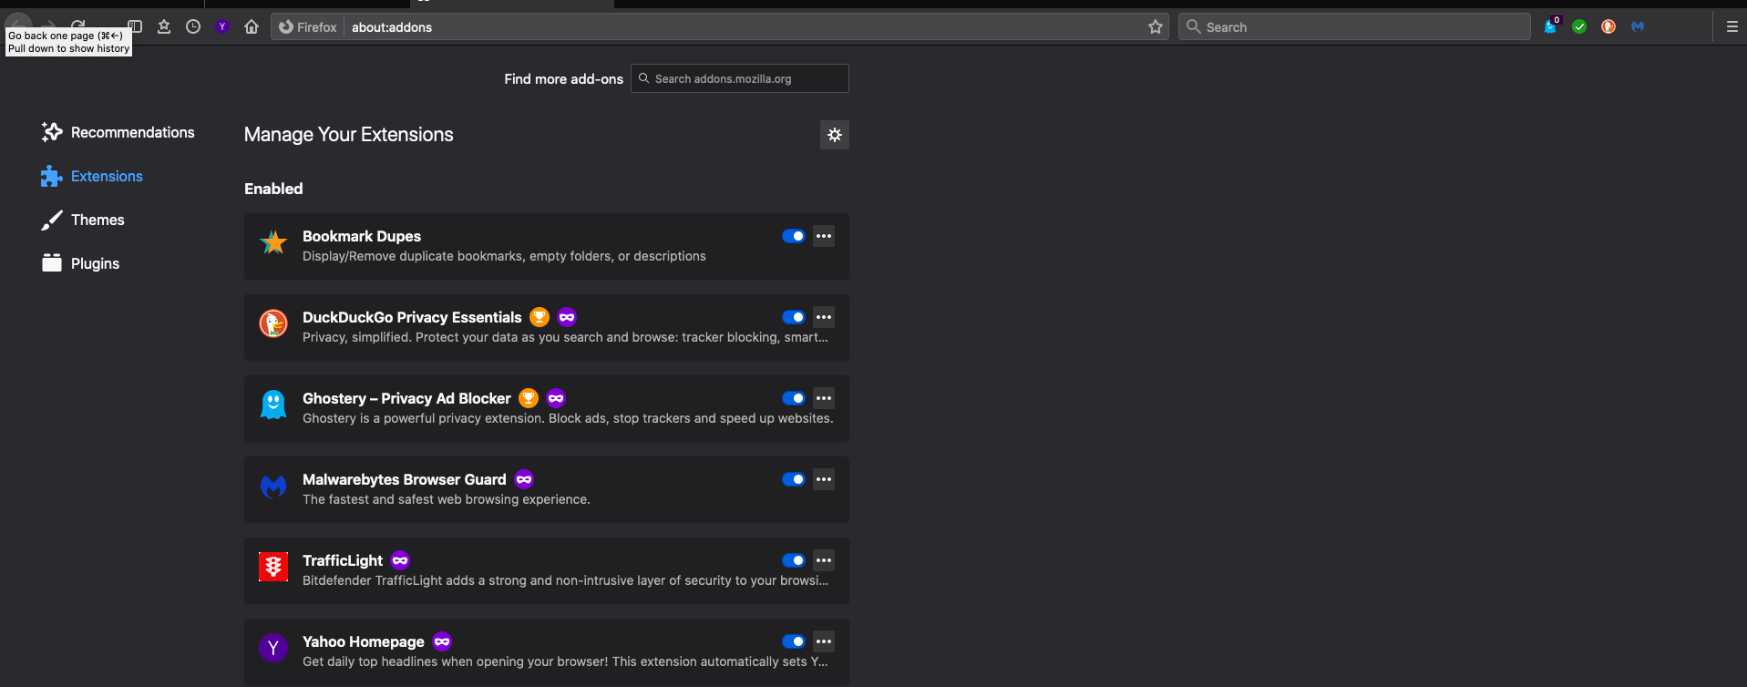This screenshot has width=1747, height=687.
Task: Open the History clock toolbar icon
Action: pyautogui.click(x=193, y=26)
